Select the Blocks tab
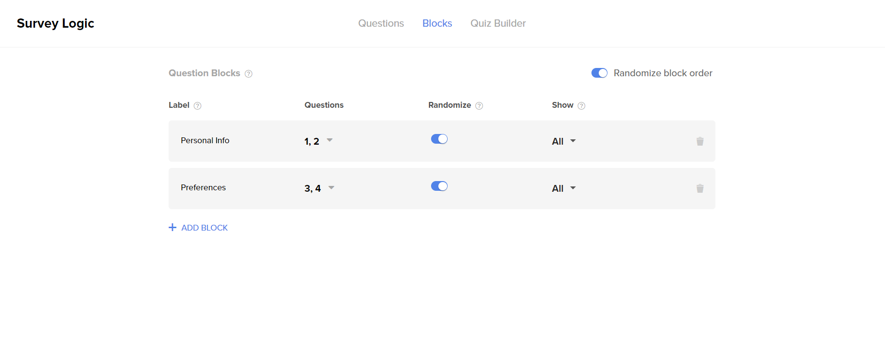Image resolution: width=885 pixels, height=350 pixels. (x=436, y=23)
